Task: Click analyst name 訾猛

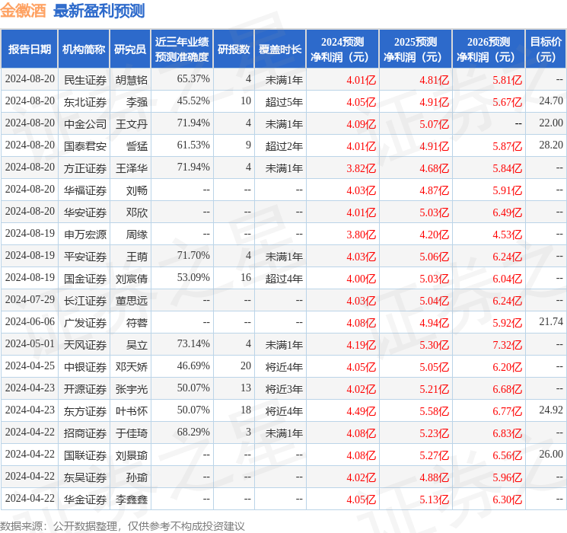Action: (137, 146)
